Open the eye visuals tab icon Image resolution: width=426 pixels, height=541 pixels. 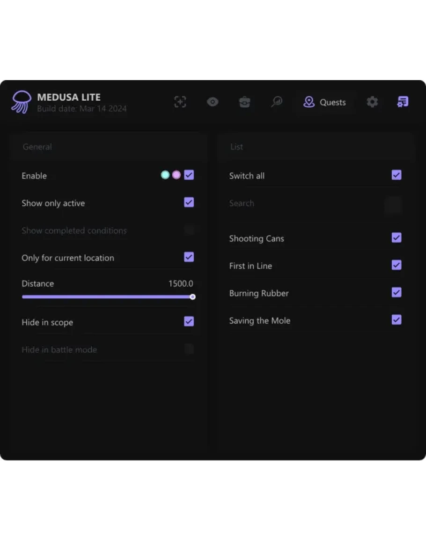click(213, 102)
